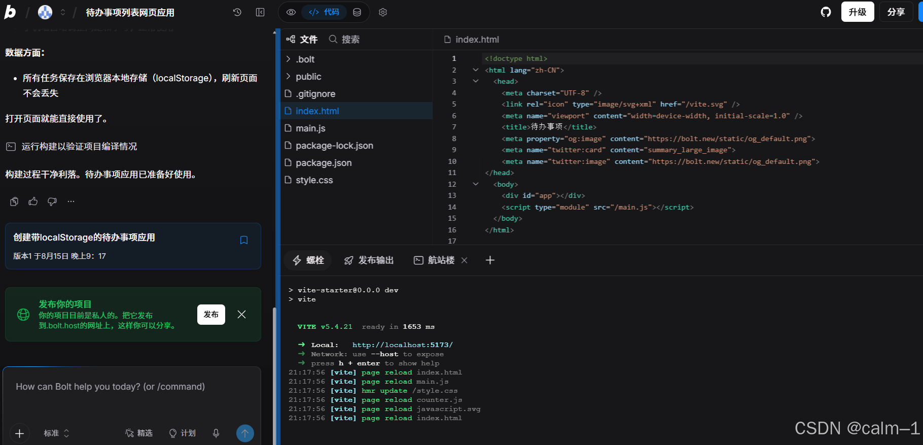Open the message more options dots
Viewport: 923px width, 445px height.
tap(71, 201)
